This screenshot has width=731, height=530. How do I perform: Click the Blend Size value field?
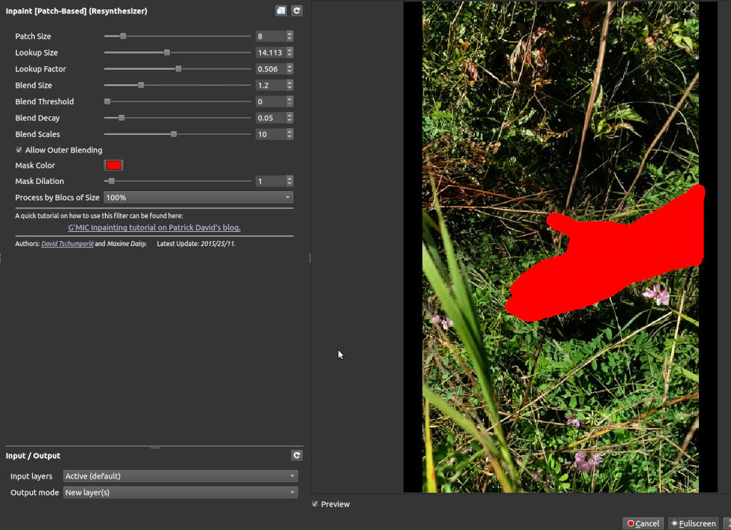tap(271, 85)
